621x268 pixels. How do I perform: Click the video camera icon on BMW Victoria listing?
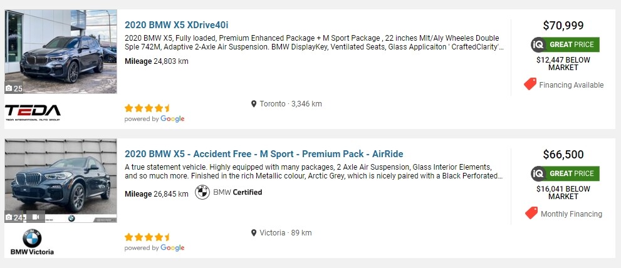(x=36, y=217)
